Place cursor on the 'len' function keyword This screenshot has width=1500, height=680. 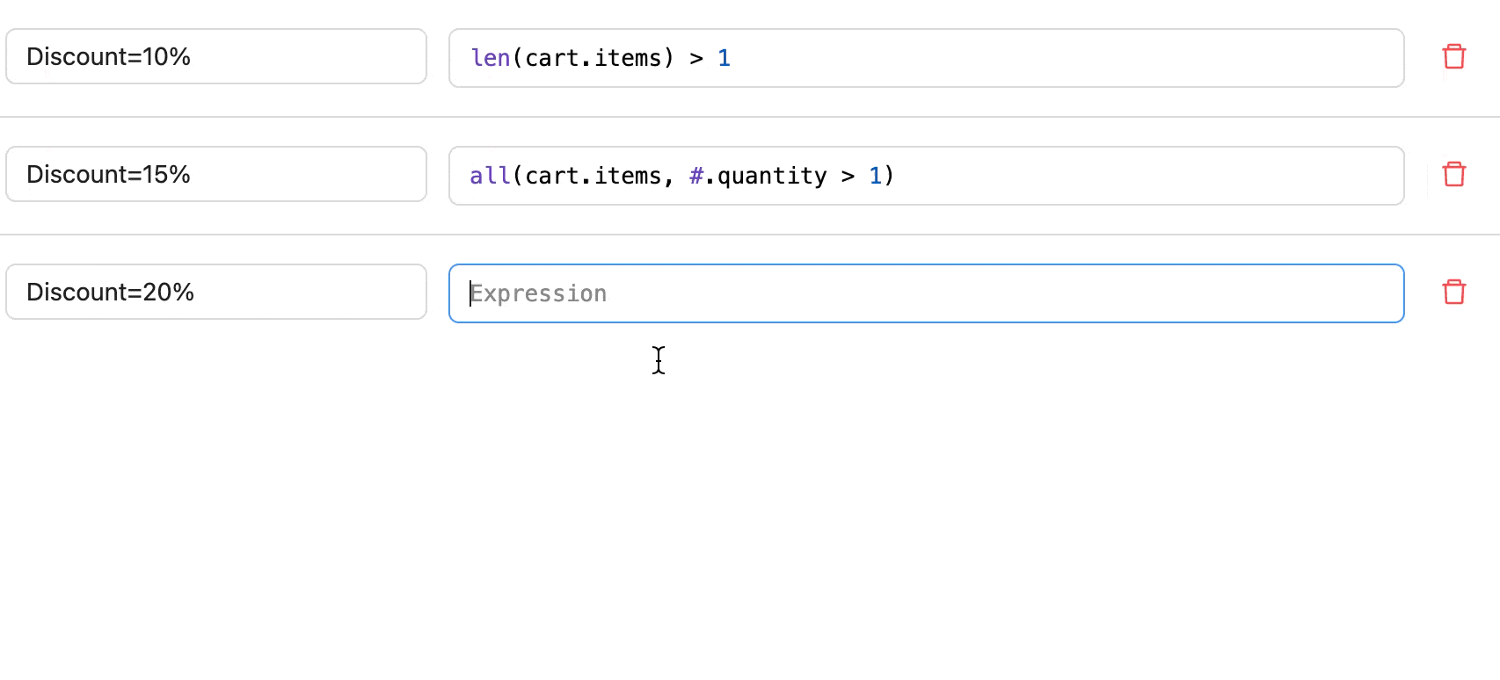coord(490,58)
